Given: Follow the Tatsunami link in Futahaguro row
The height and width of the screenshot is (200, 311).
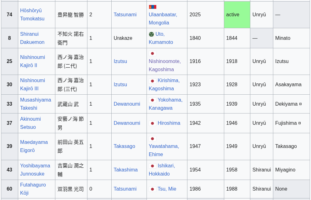Looking at the screenshot, I should (x=125, y=189).
